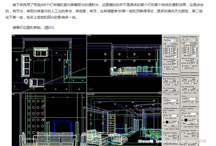This screenshot has width=216, height=146.
Task: Enable shadow Map checkbox in left panel
Action: (164, 126)
